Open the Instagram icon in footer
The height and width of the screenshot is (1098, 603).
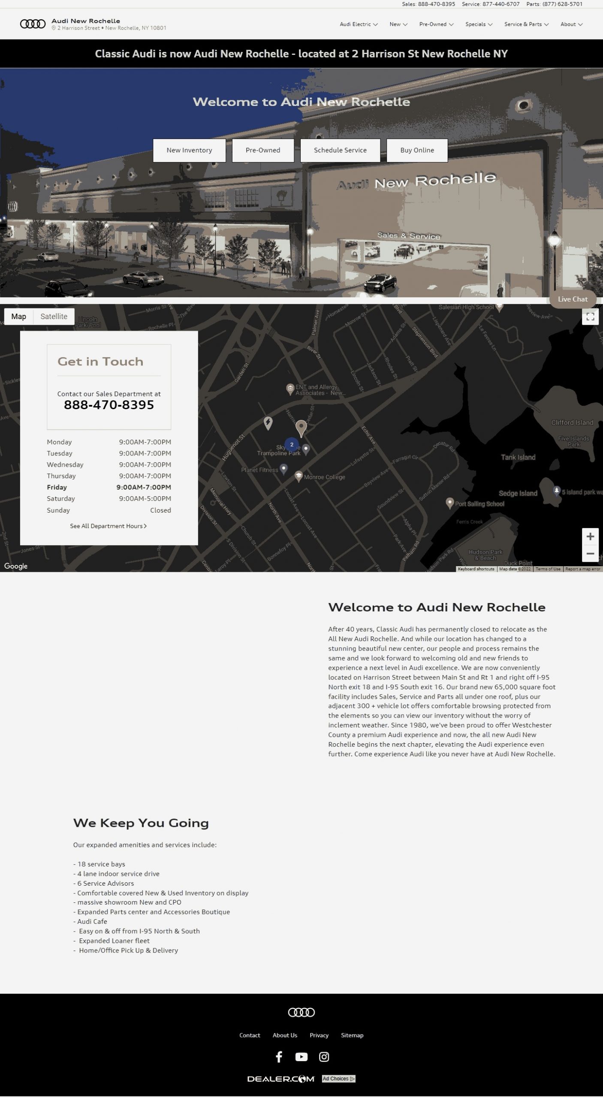(324, 1057)
